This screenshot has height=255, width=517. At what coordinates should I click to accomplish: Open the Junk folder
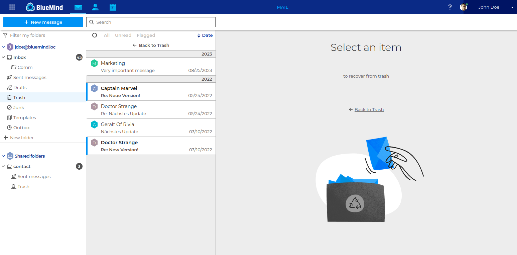tap(19, 107)
